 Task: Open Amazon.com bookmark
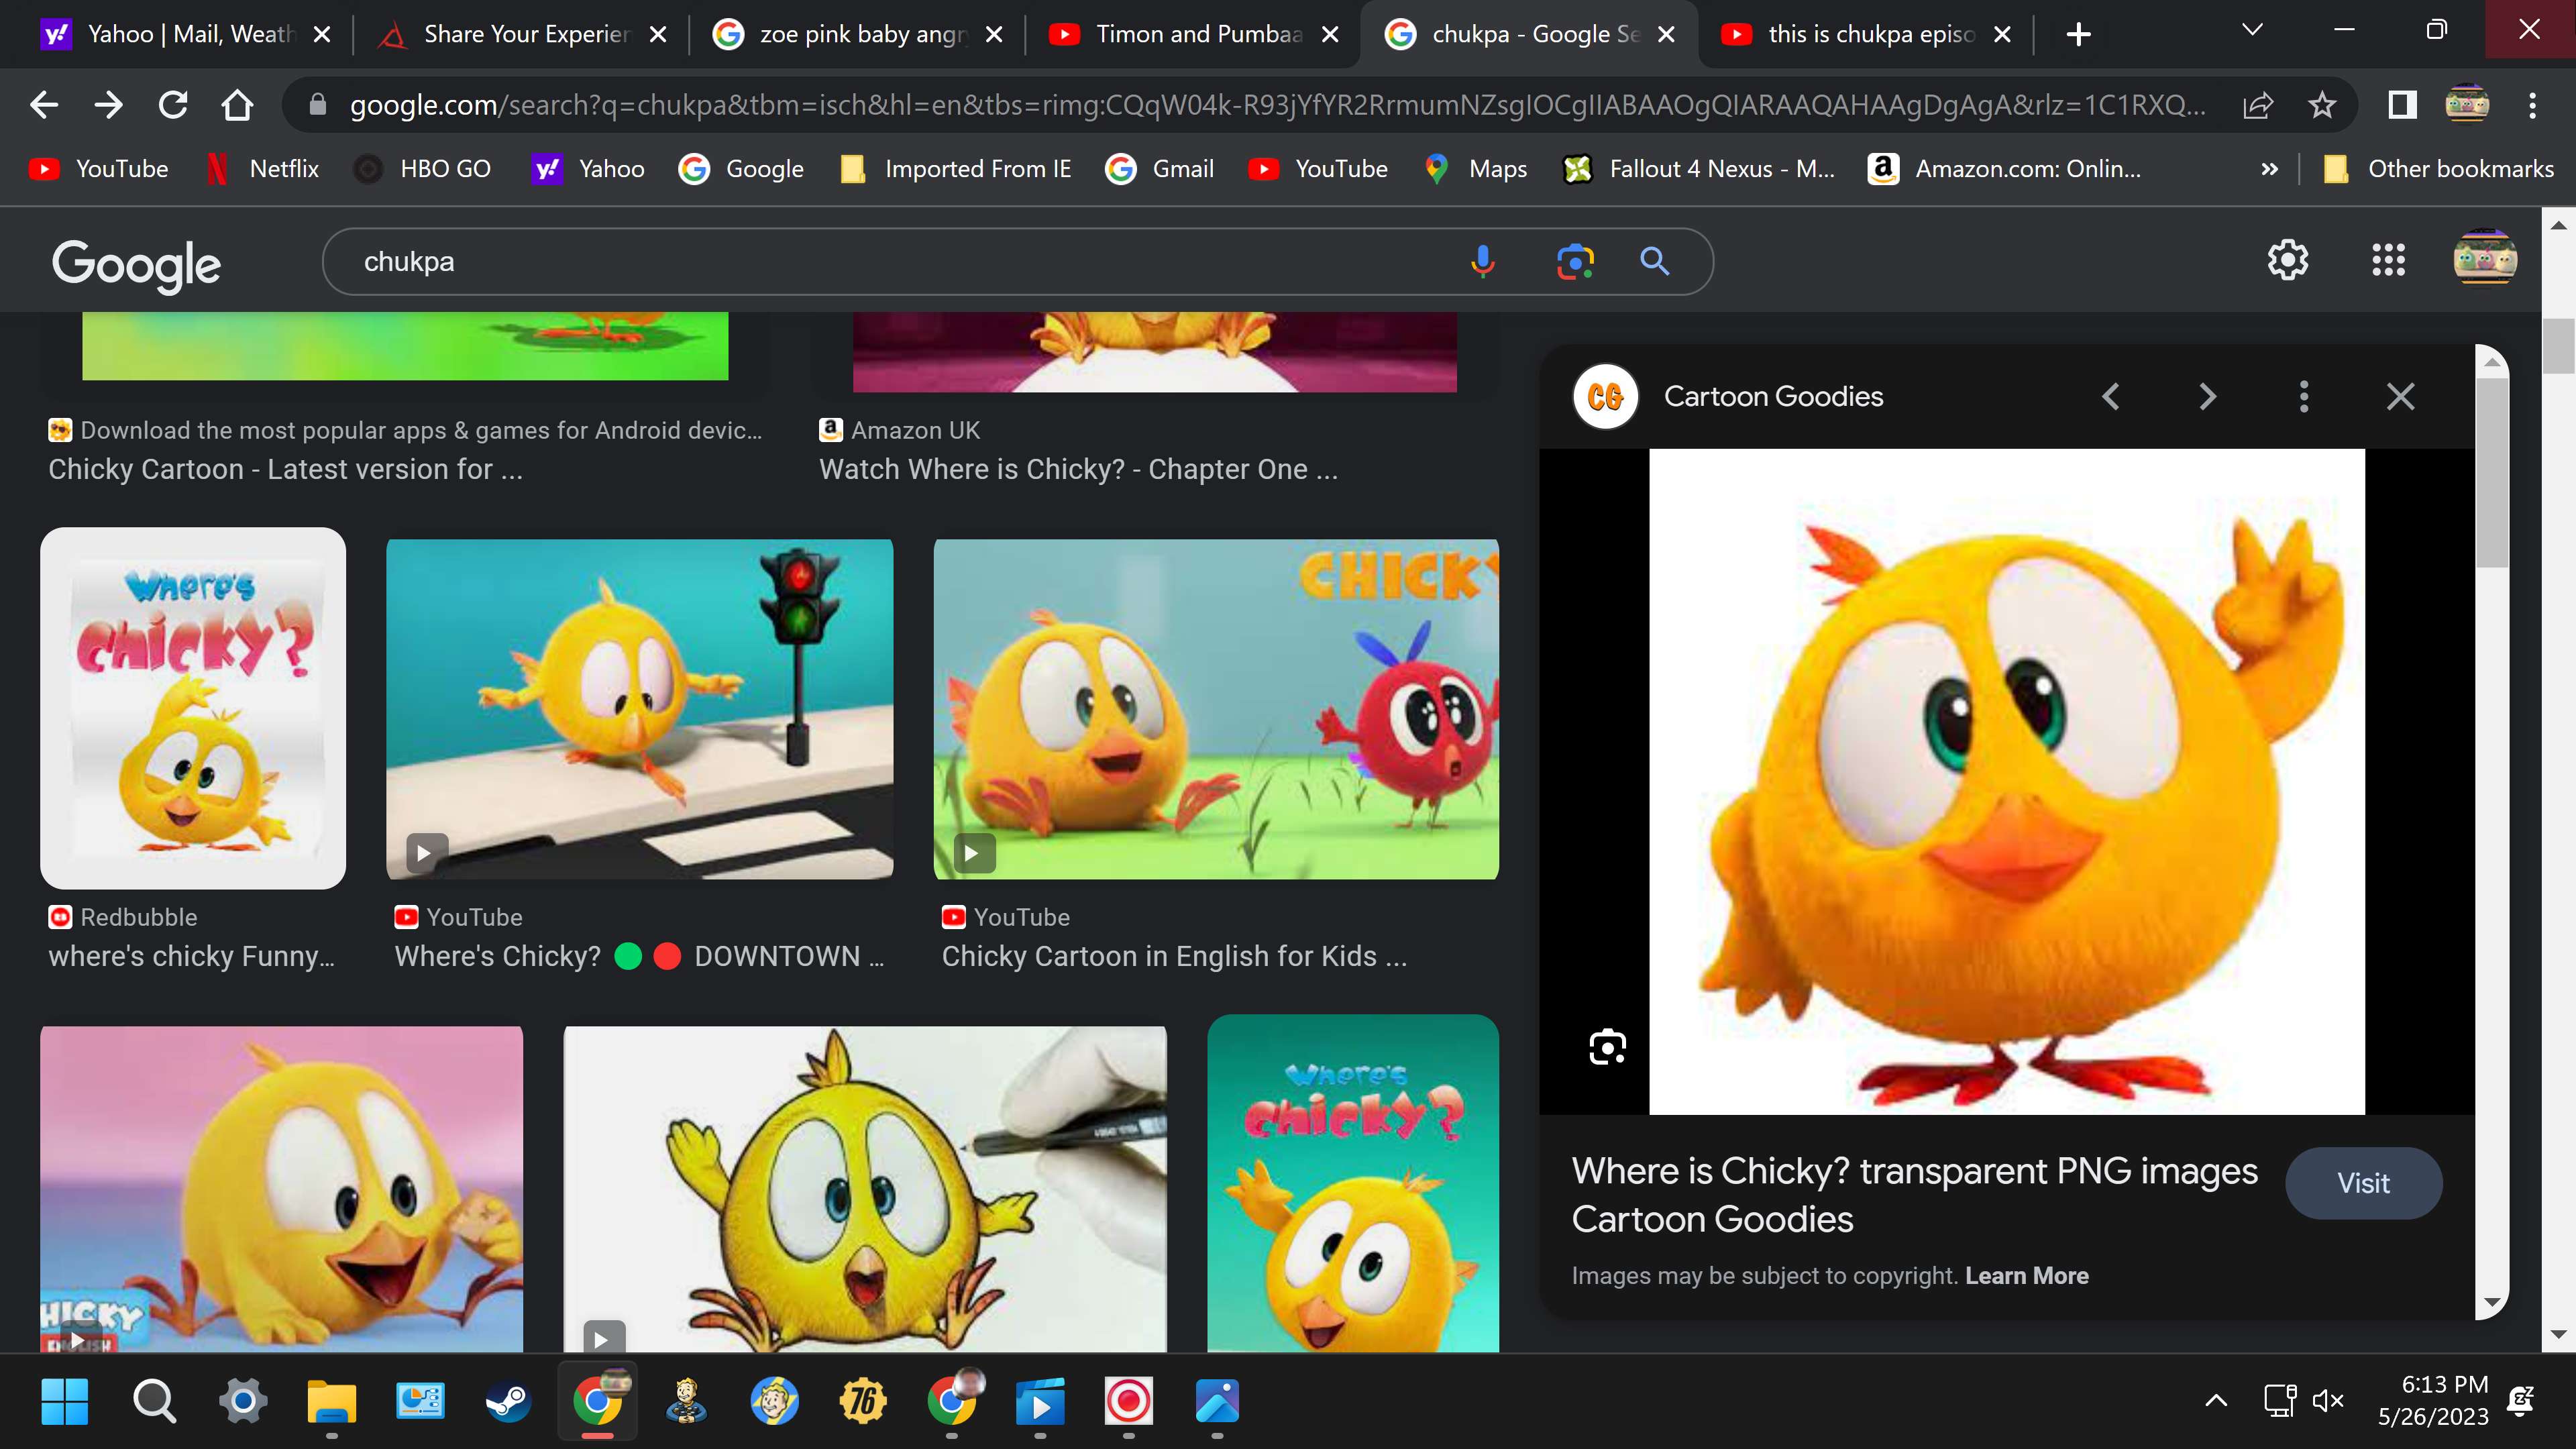pyautogui.click(x=2004, y=169)
